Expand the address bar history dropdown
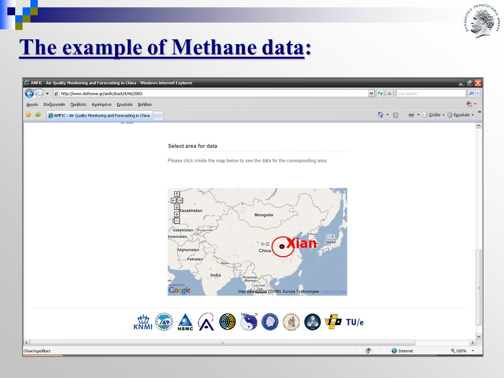The height and width of the screenshot is (378, 504). click(x=371, y=93)
